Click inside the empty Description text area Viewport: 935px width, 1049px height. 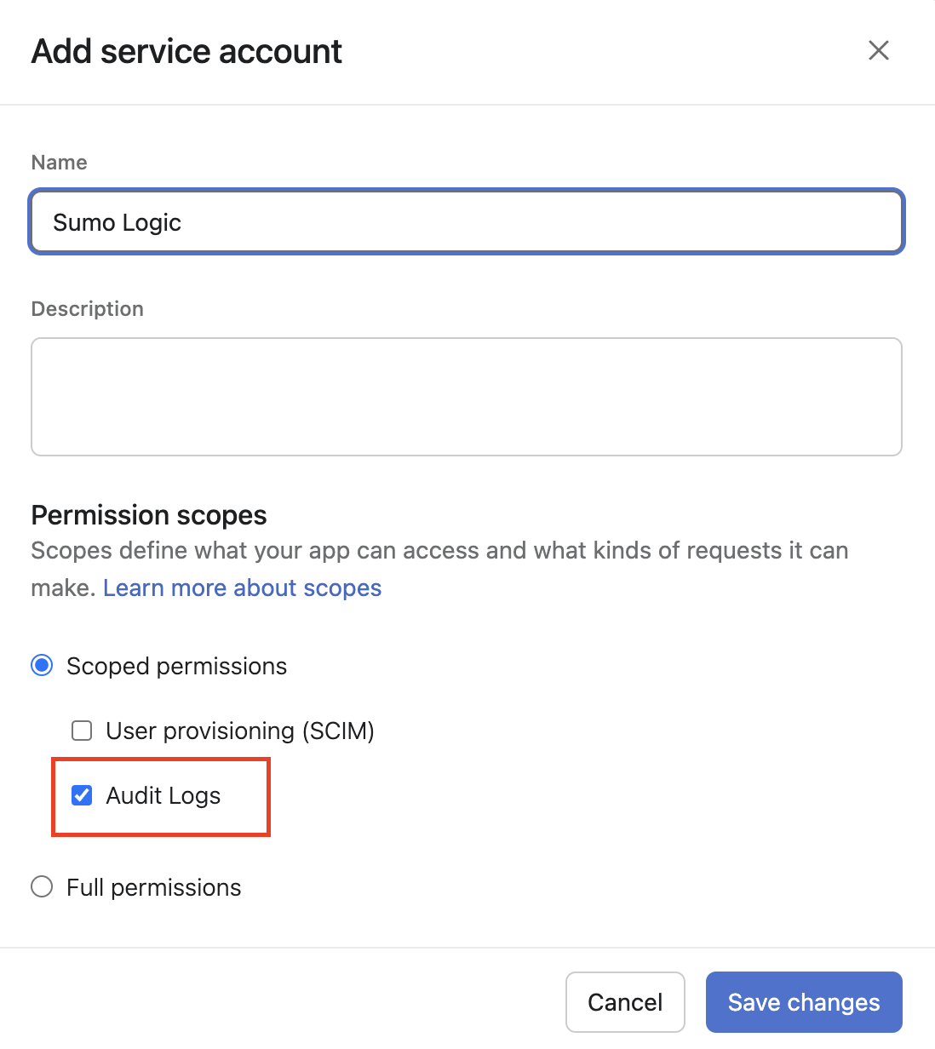pyautogui.click(x=466, y=397)
